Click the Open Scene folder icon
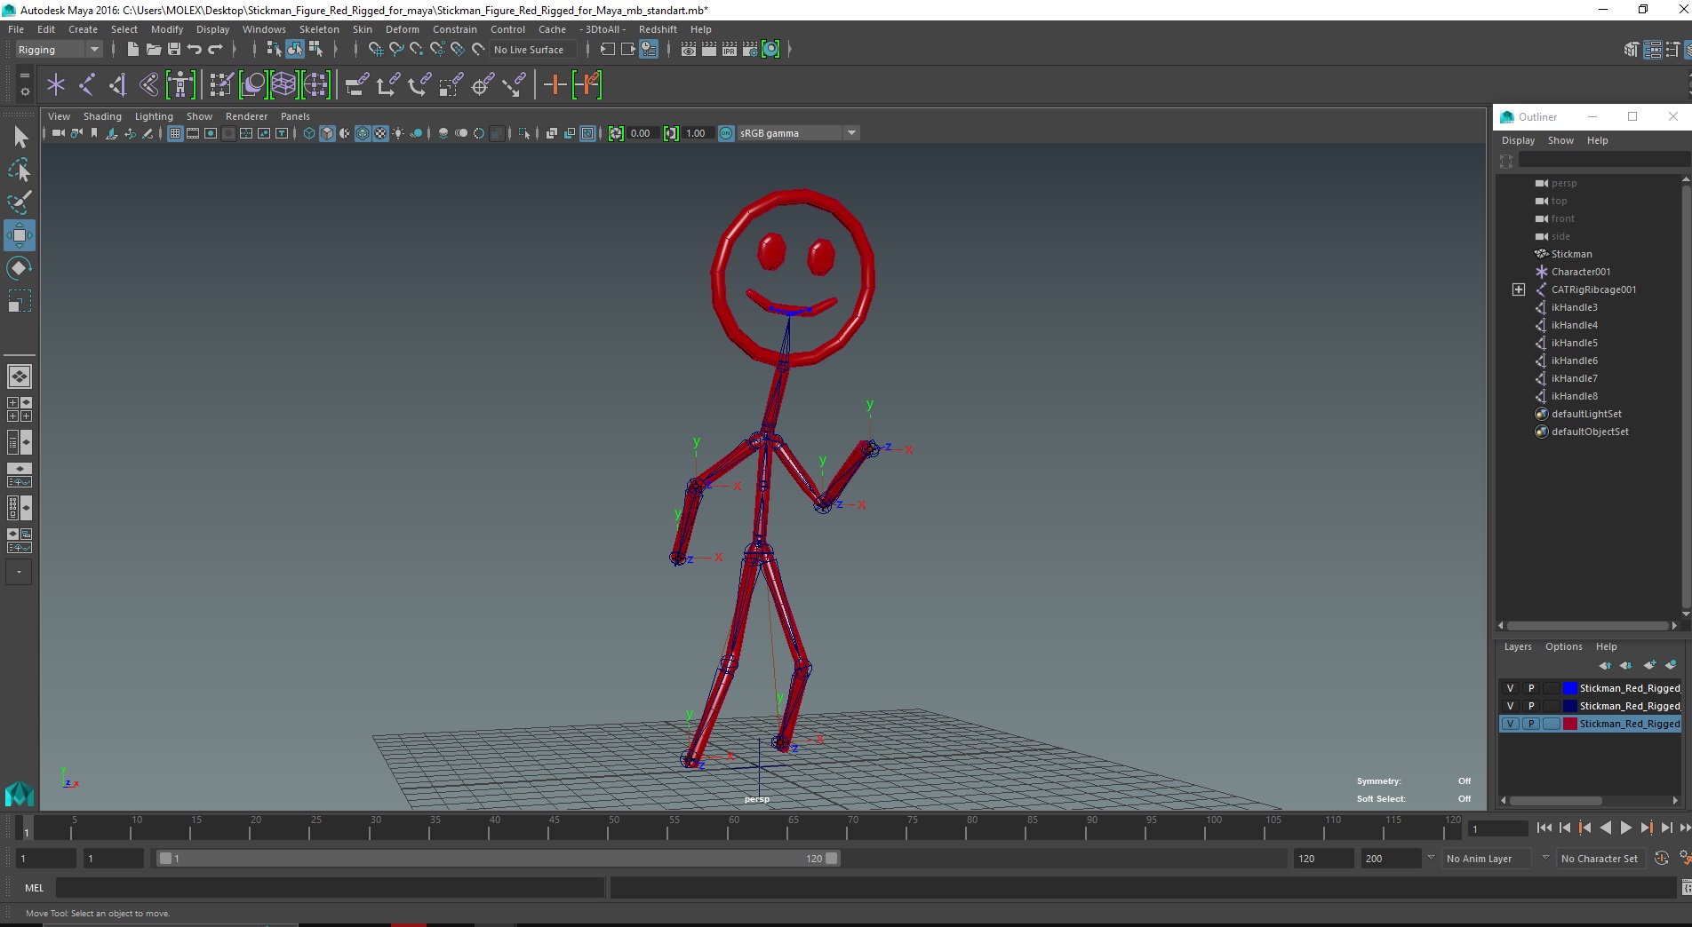Viewport: 1692px width, 927px height. 153,50
